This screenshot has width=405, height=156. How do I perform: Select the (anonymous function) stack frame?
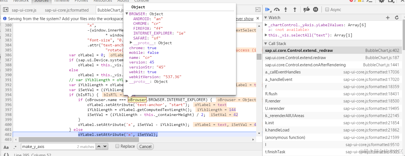pyautogui.click(x=332, y=138)
